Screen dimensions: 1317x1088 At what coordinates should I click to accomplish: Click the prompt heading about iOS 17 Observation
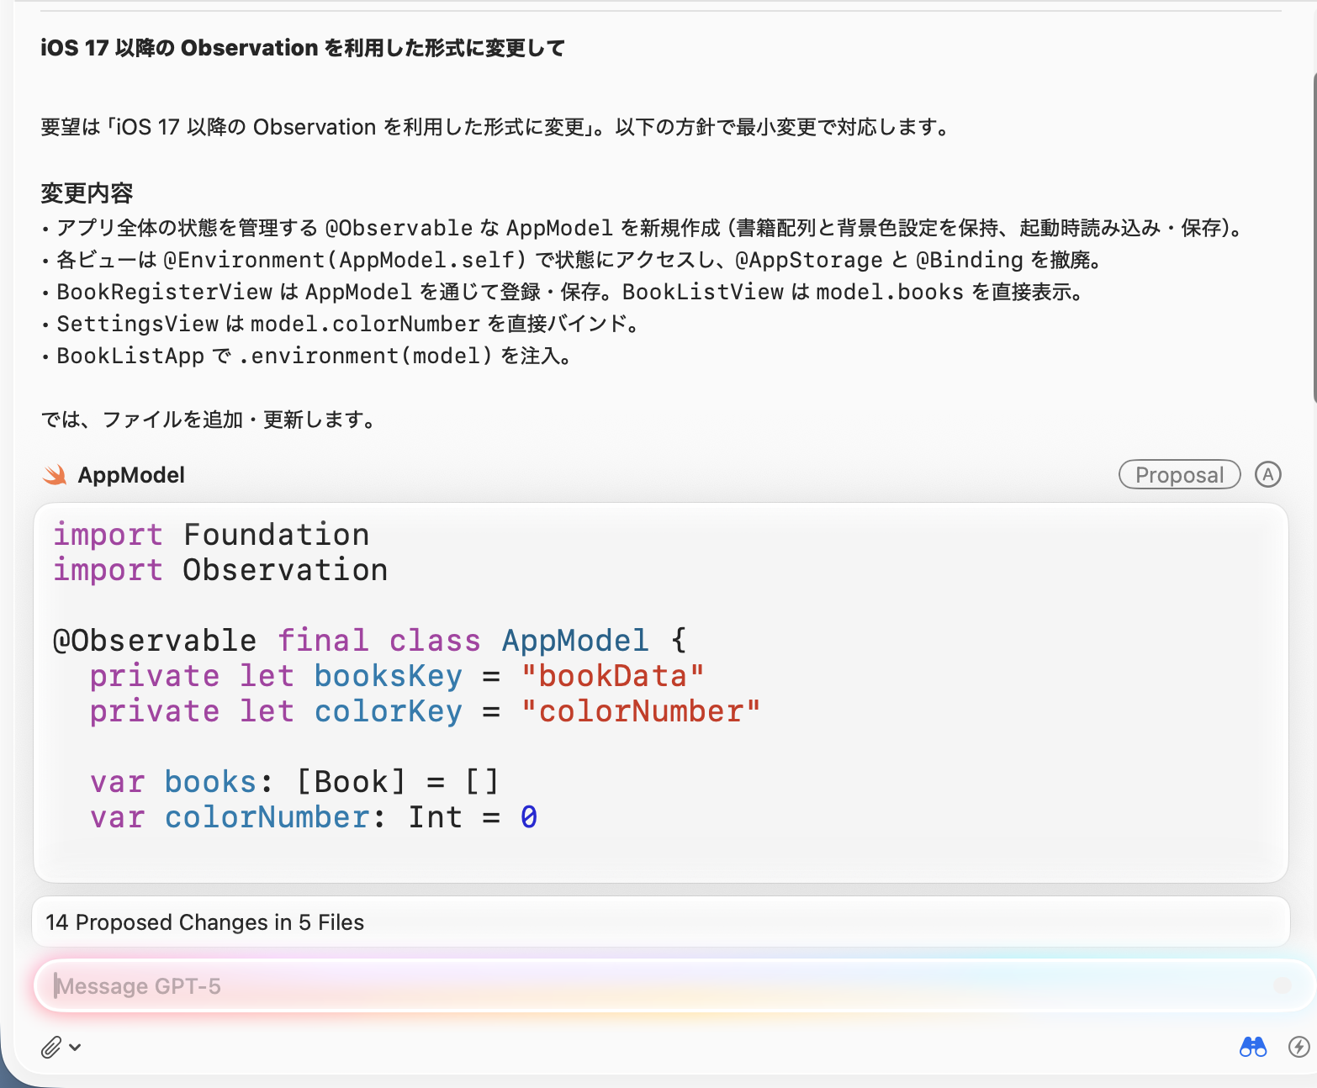click(303, 48)
